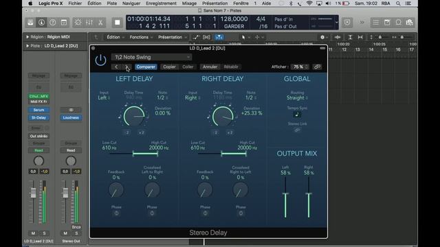This screenshot has width=440, height=247.
Task: Toggle waveform zoom button
Action: click(x=338, y=37)
